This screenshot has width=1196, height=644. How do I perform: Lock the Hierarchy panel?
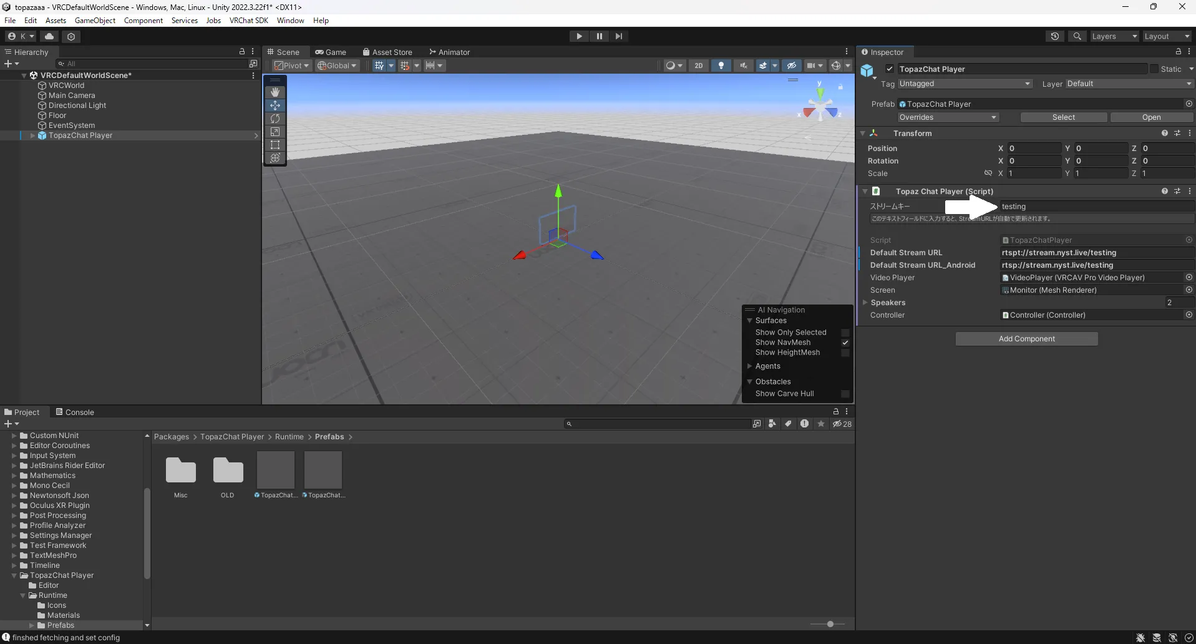[x=242, y=52]
